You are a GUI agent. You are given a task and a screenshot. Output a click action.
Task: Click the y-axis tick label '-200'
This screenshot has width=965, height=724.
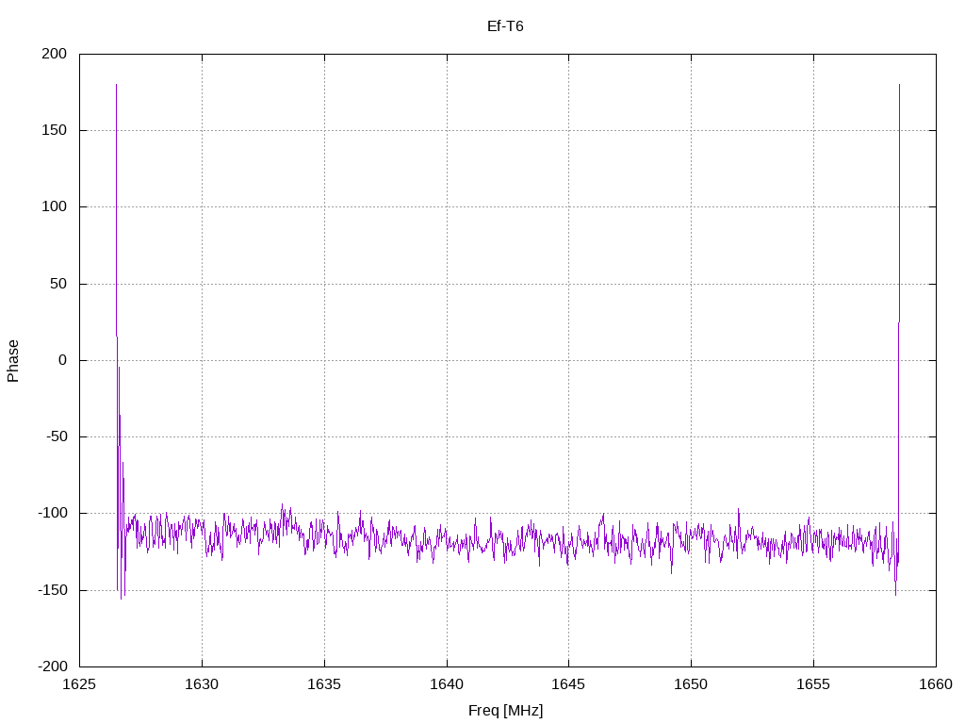pos(53,666)
